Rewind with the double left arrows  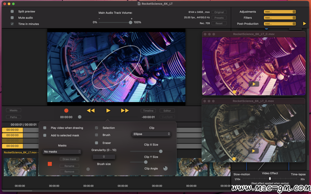pyautogui.click(x=90, y=111)
